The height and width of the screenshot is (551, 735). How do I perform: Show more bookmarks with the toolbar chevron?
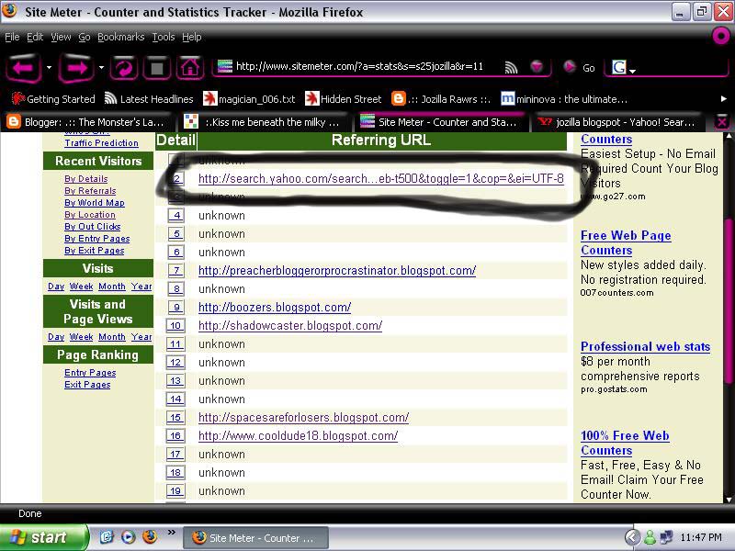(723, 99)
